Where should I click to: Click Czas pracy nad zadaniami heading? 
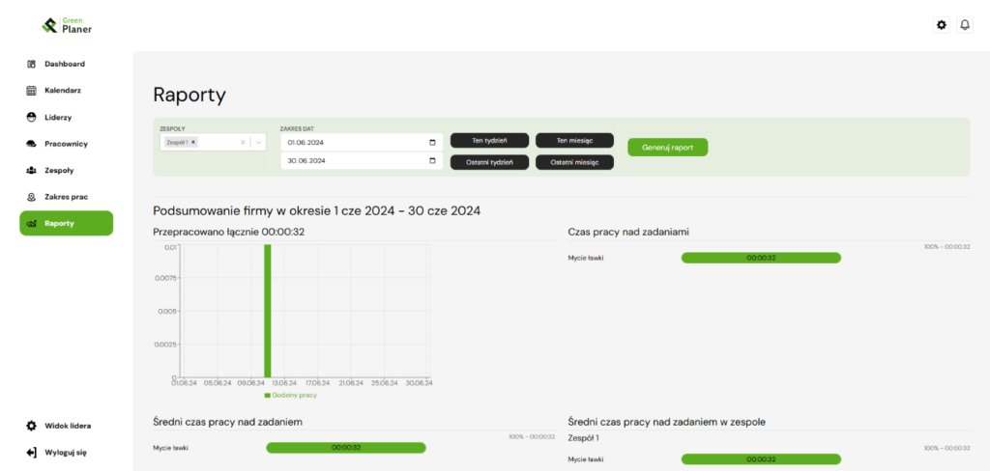pyautogui.click(x=628, y=232)
